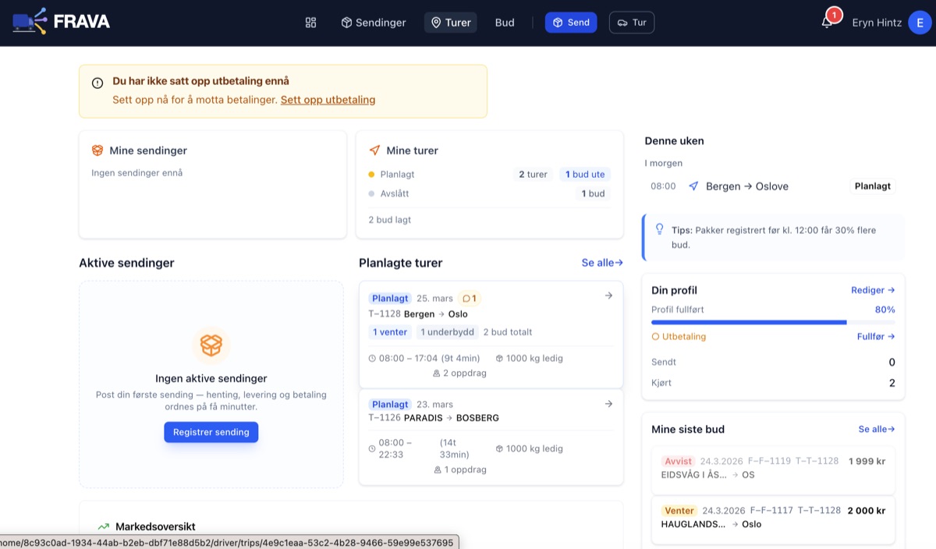Click Registrer sending button
936x549 pixels.
(x=211, y=432)
